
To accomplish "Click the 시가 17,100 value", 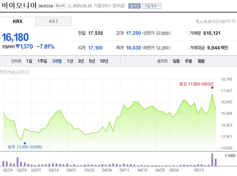I will [95, 48].
